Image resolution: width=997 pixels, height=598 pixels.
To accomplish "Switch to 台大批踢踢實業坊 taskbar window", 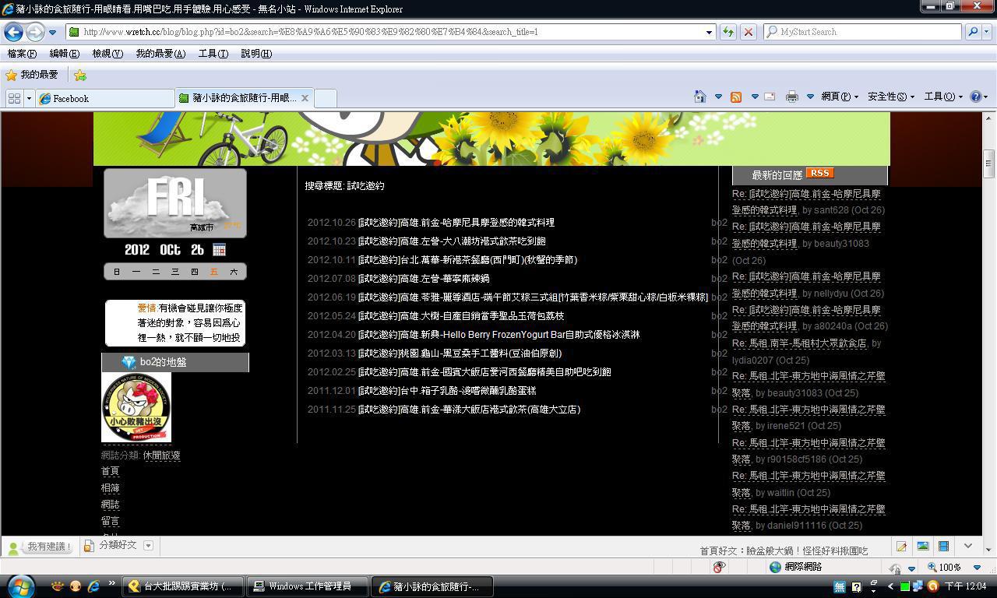I will click(x=184, y=586).
